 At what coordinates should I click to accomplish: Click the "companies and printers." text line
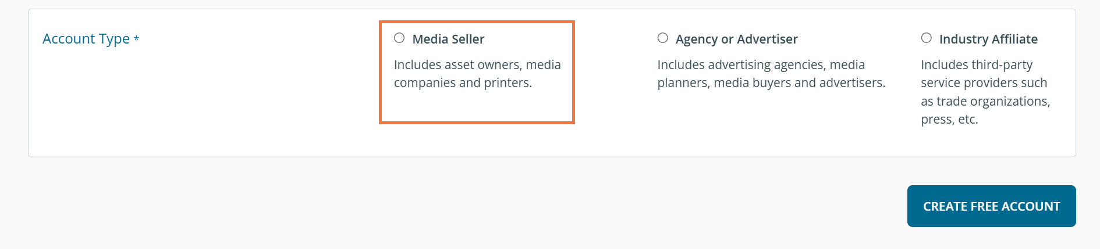click(463, 83)
